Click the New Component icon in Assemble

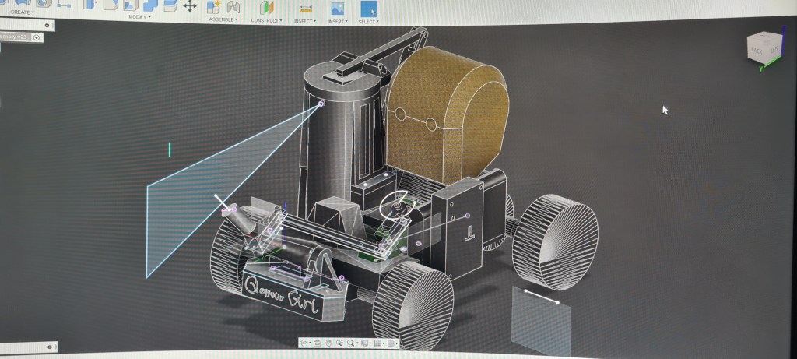[x=213, y=6]
